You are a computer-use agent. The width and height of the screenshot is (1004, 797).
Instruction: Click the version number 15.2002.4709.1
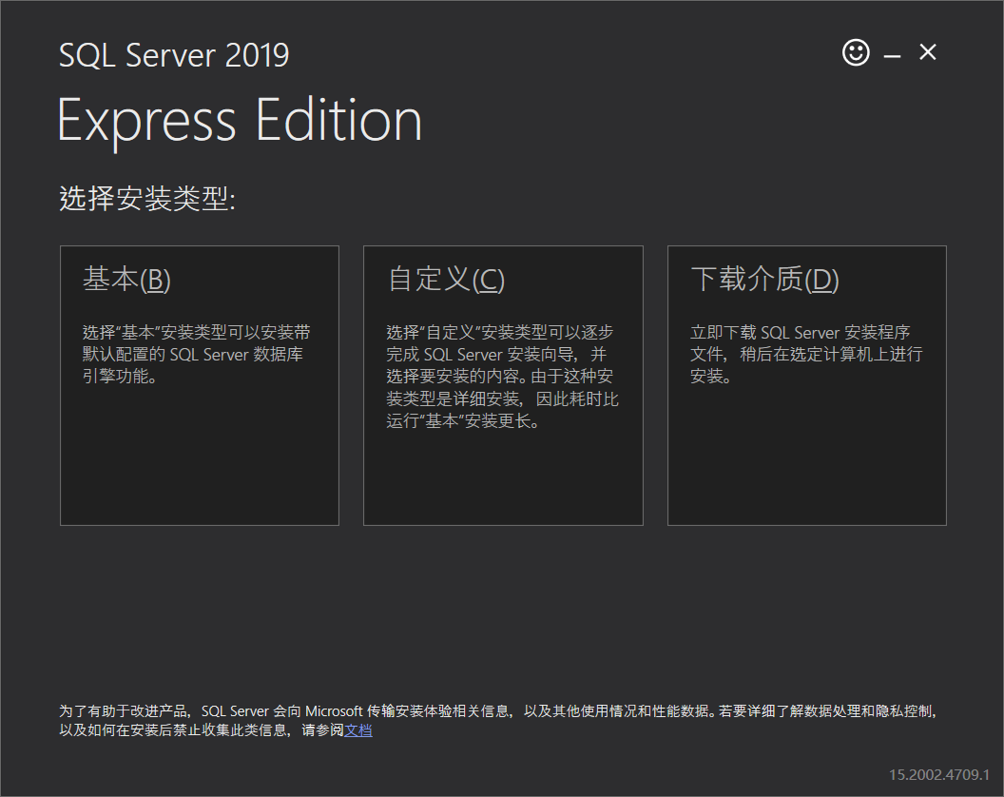(x=938, y=774)
